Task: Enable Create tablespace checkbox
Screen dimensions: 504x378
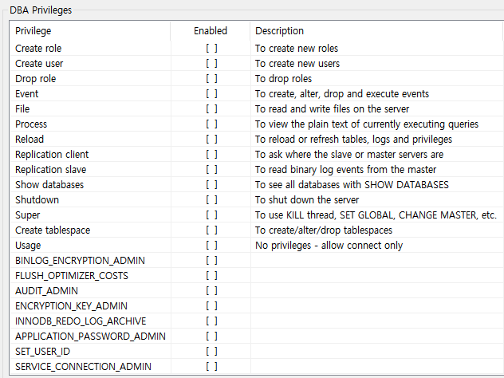Action: (x=211, y=230)
